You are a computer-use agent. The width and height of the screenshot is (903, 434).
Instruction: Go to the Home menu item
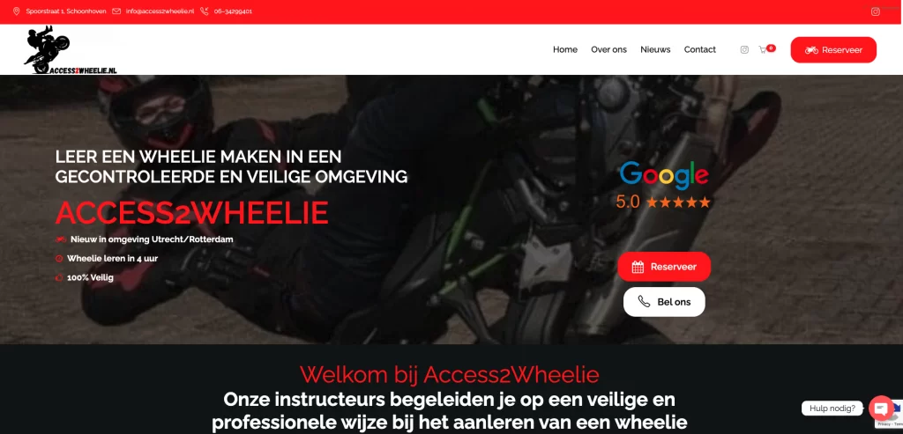click(565, 50)
